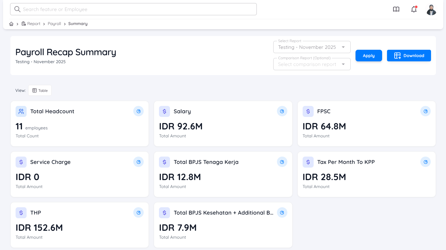
Task: Click the pie chart icon on FPSC card
Action: click(x=425, y=111)
